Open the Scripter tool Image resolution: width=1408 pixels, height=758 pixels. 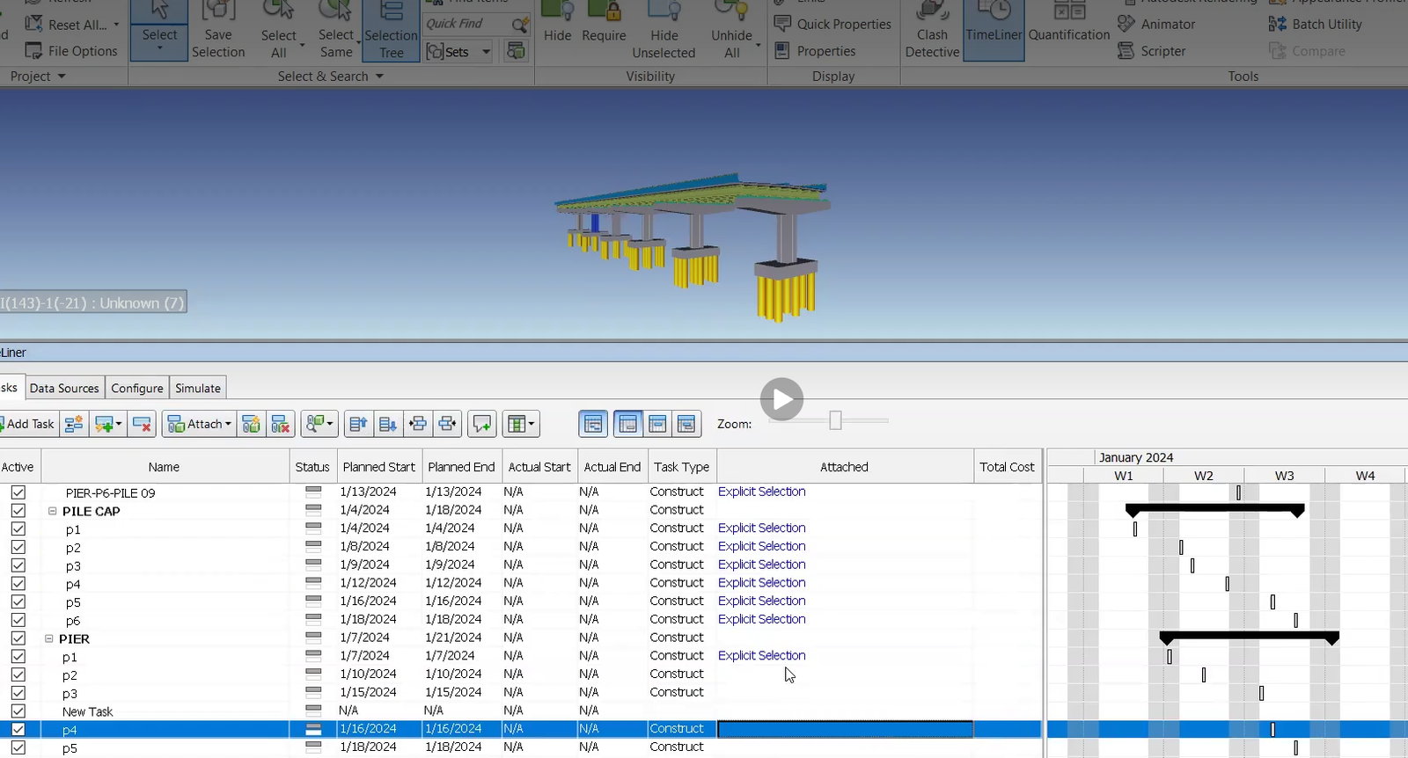[1152, 51]
